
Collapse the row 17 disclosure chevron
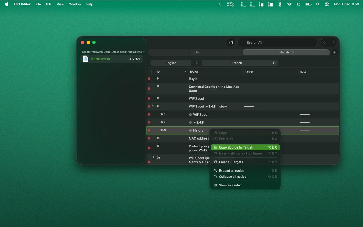tap(153, 106)
